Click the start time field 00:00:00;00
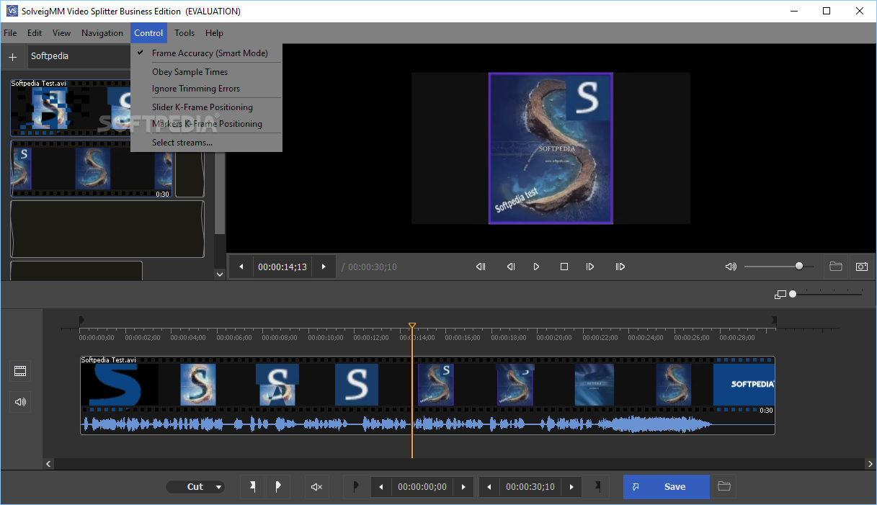Viewport: 877px width, 505px height. click(x=422, y=487)
